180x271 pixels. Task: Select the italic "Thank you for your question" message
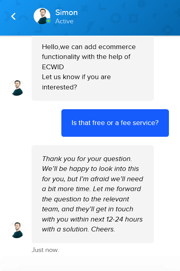93,194
